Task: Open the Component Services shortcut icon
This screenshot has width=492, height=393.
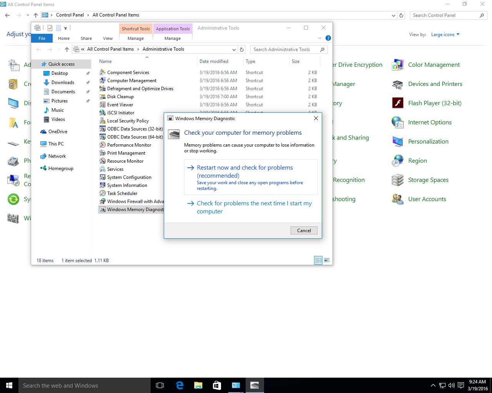Action: coord(102,72)
